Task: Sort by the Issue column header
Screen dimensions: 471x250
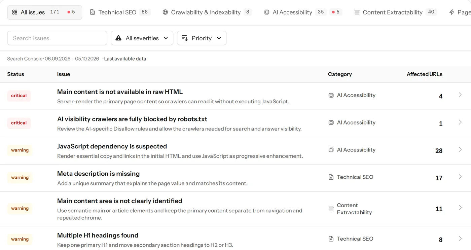Action: click(64, 74)
